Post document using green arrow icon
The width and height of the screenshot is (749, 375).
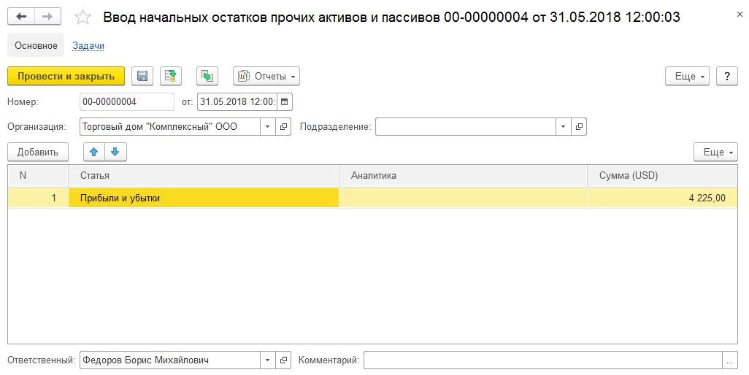[x=171, y=77]
